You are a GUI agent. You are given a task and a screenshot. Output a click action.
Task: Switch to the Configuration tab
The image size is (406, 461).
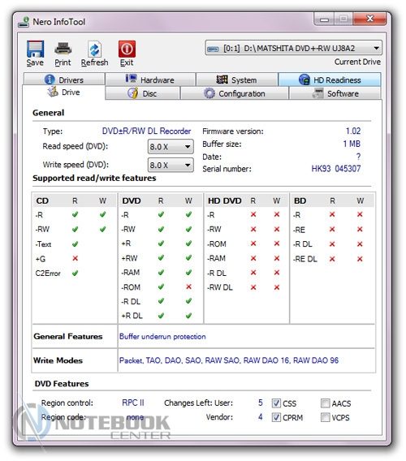[235, 93]
